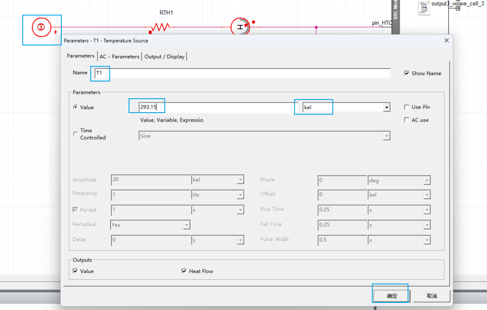Expand the kel unit dropdown for Value
The height and width of the screenshot is (310, 487).
click(x=386, y=108)
